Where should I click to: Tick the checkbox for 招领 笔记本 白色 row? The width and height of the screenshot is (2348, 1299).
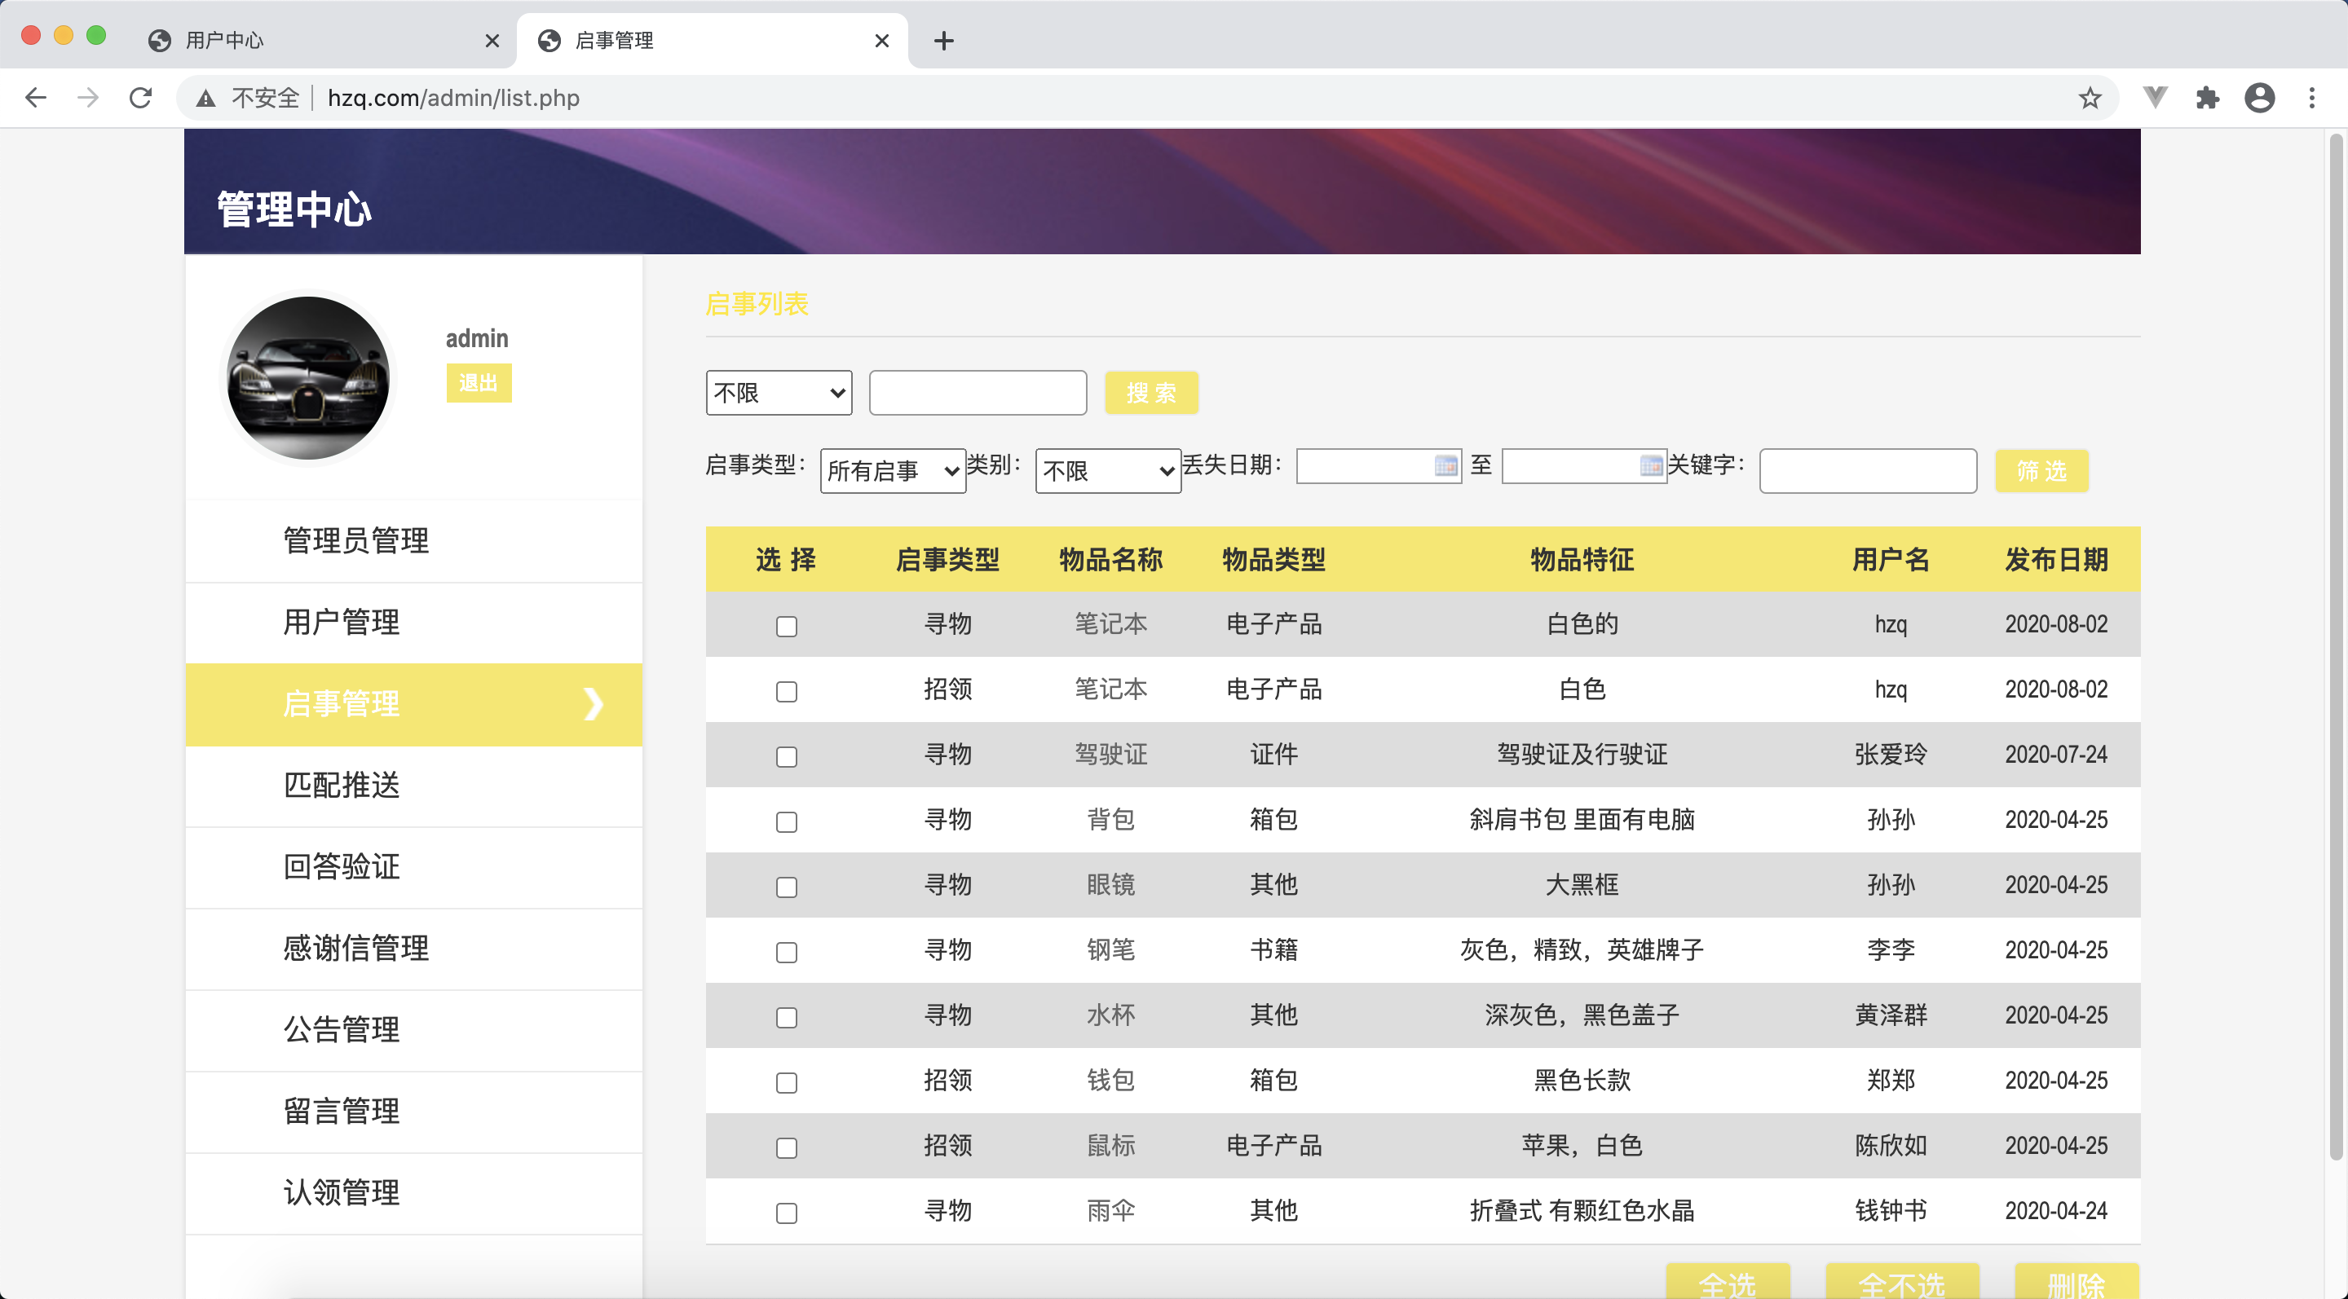pos(786,691)
